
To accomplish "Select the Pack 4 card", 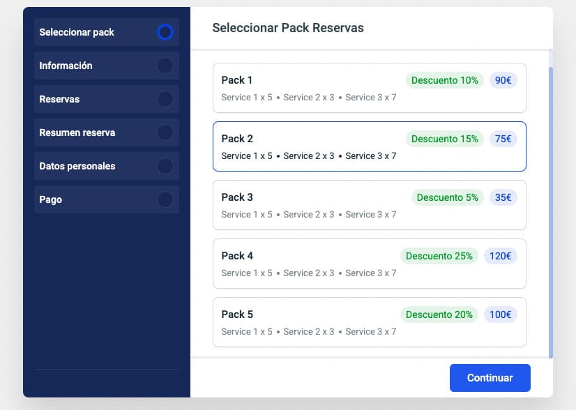I will (314, 264).
